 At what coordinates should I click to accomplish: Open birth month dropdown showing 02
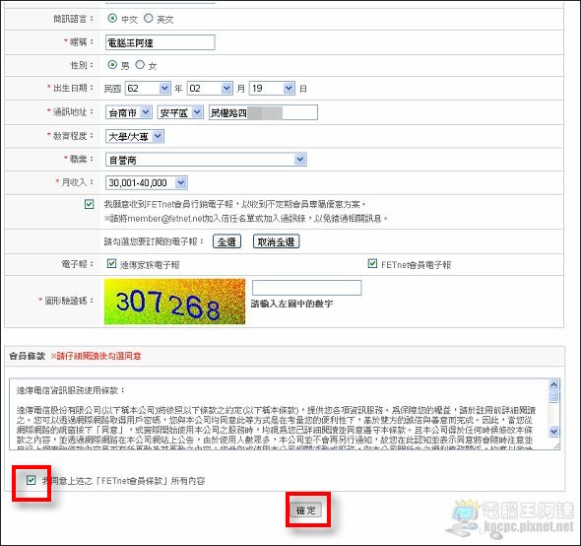(210, 89)
